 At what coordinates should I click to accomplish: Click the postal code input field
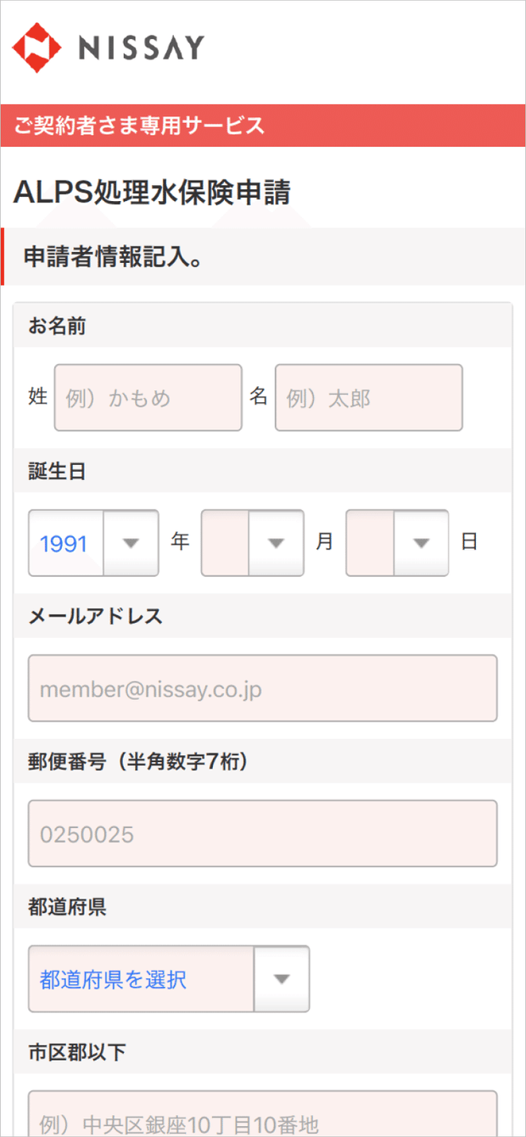click(263, 833)
